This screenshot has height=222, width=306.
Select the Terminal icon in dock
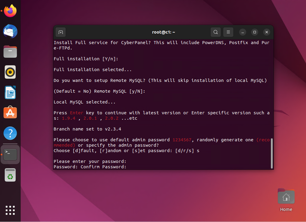(x=10, y=154)
